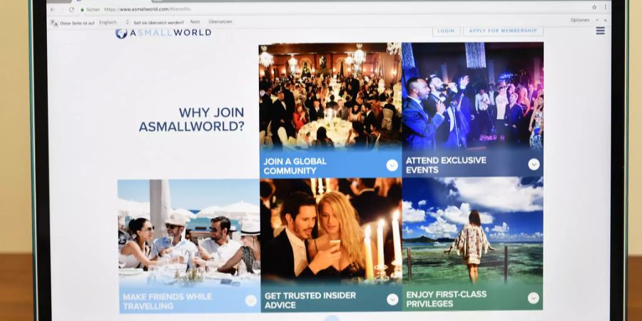Close the translation bar with the X
The width and height of the screenshot is (642, 321).
[605, 20]
